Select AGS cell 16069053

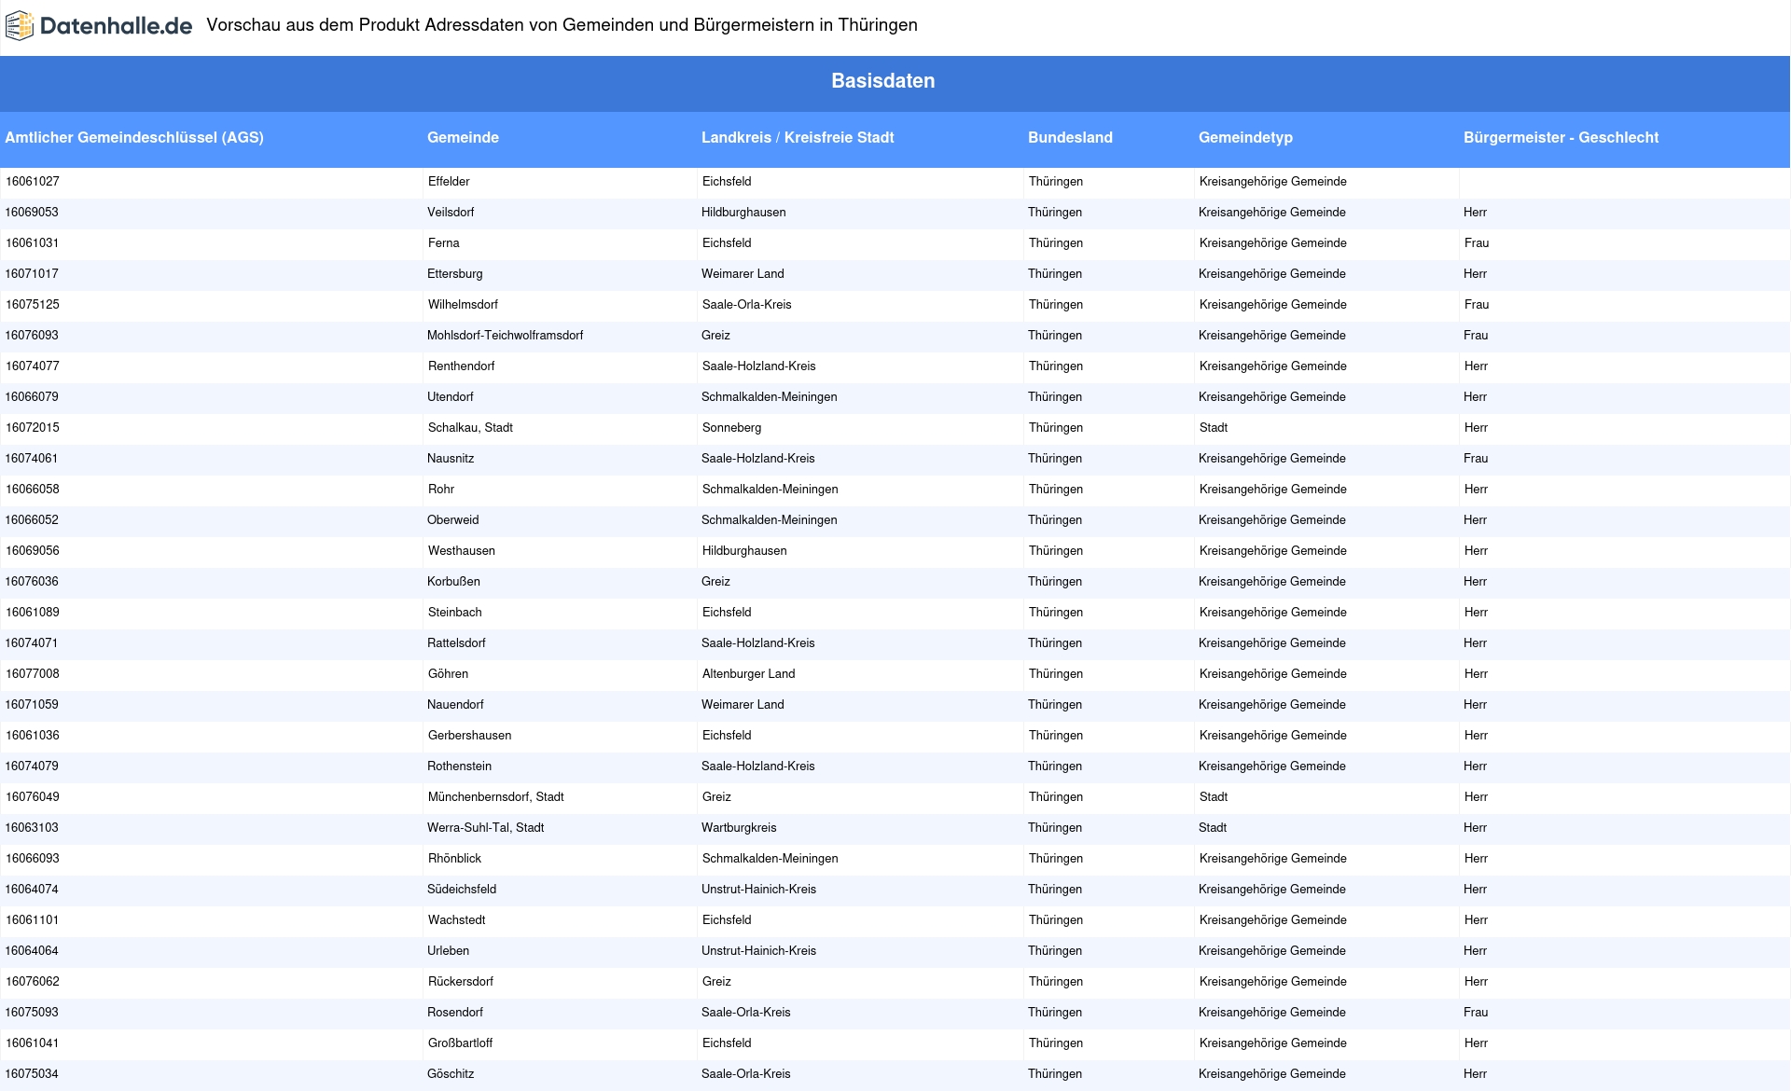pos(32,213)
